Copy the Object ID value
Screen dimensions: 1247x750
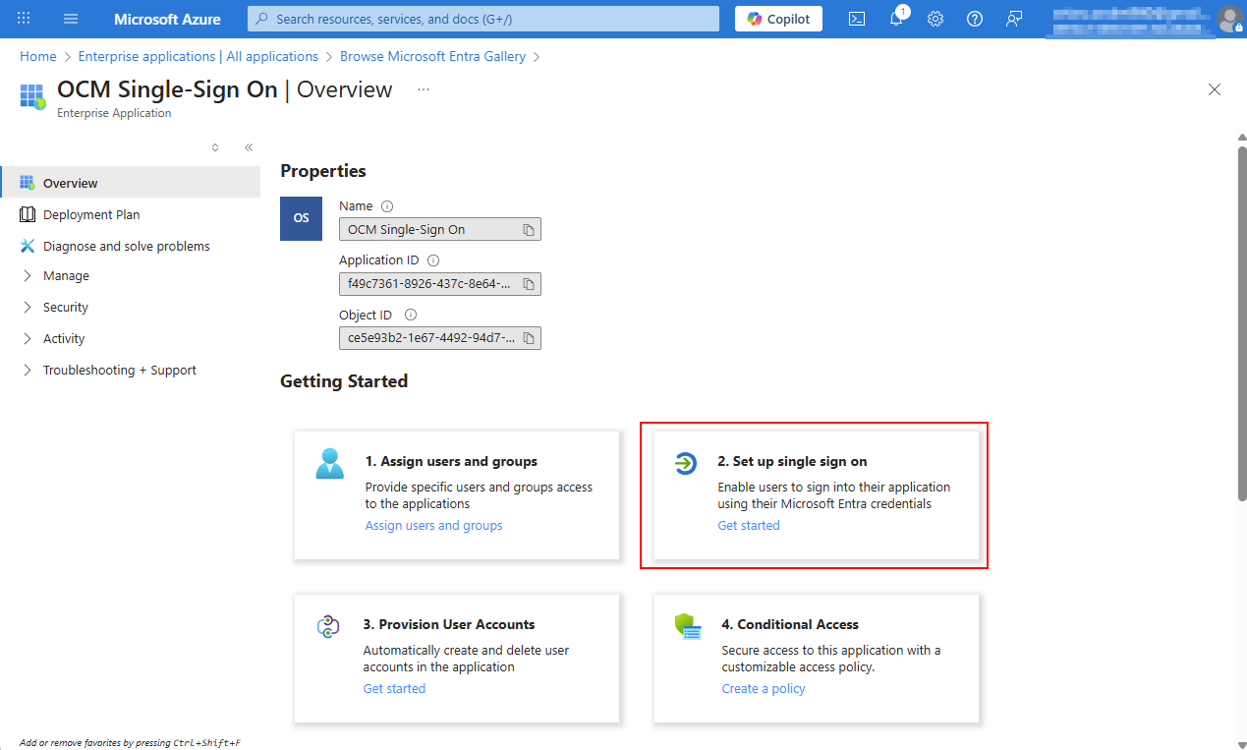(x=529, y=338)
